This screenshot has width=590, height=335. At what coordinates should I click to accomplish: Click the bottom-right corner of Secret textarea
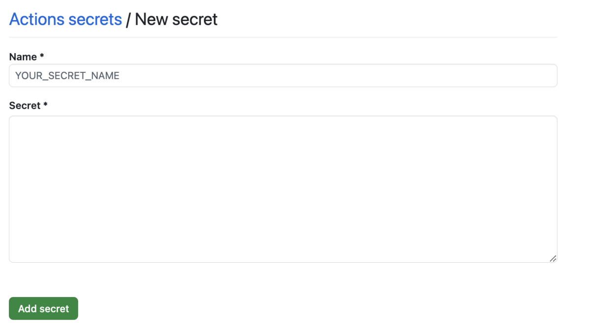point(553,258)
